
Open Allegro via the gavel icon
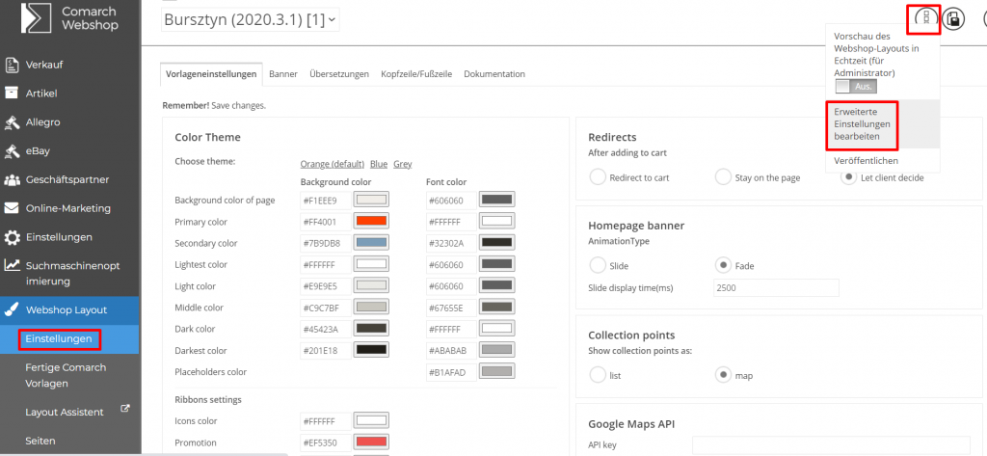12,122
